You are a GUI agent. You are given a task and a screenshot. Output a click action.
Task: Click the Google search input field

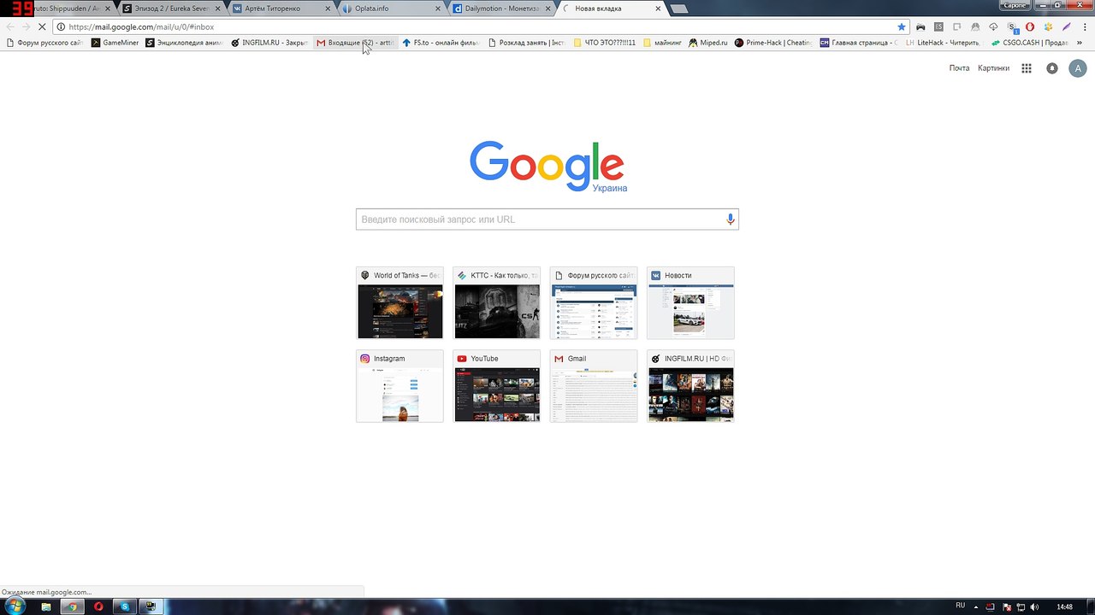tap(547, 220)
